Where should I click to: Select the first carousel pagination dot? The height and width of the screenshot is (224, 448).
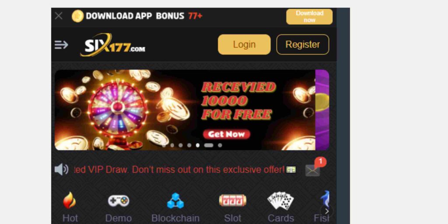[x=164, y=145]
